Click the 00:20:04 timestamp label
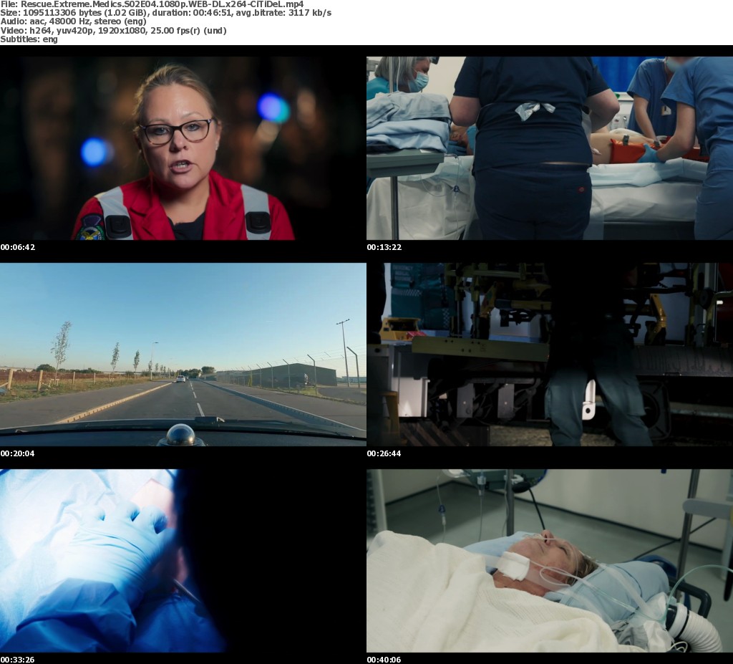 18,453
